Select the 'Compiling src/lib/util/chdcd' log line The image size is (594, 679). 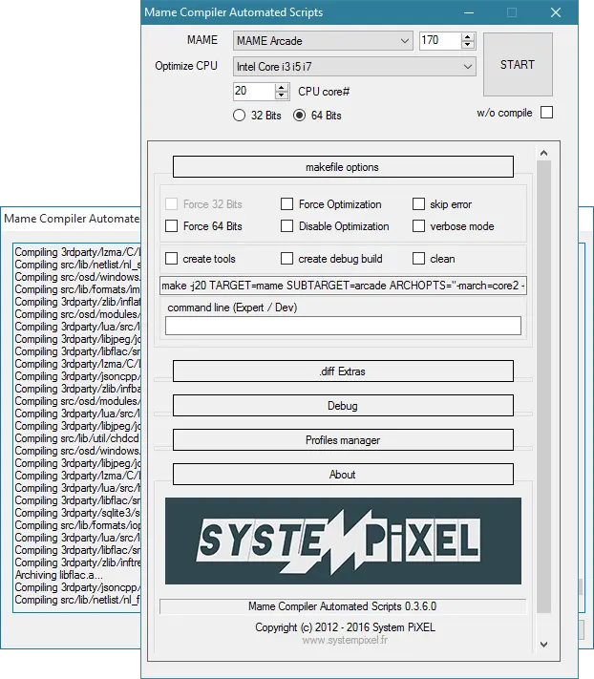point(76,438)
